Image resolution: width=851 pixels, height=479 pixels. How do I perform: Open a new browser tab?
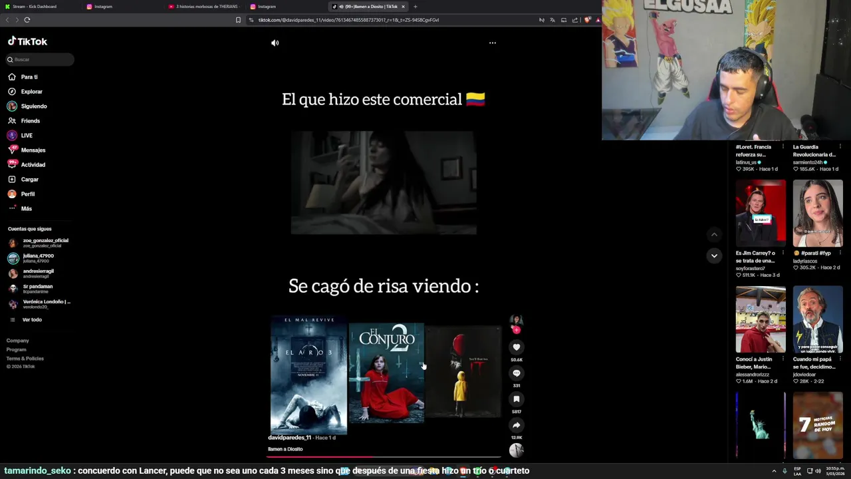point(416,7)
